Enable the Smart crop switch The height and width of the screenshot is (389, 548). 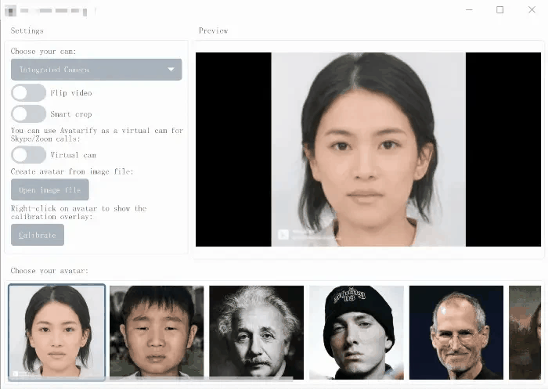click(x=28, y=113)
